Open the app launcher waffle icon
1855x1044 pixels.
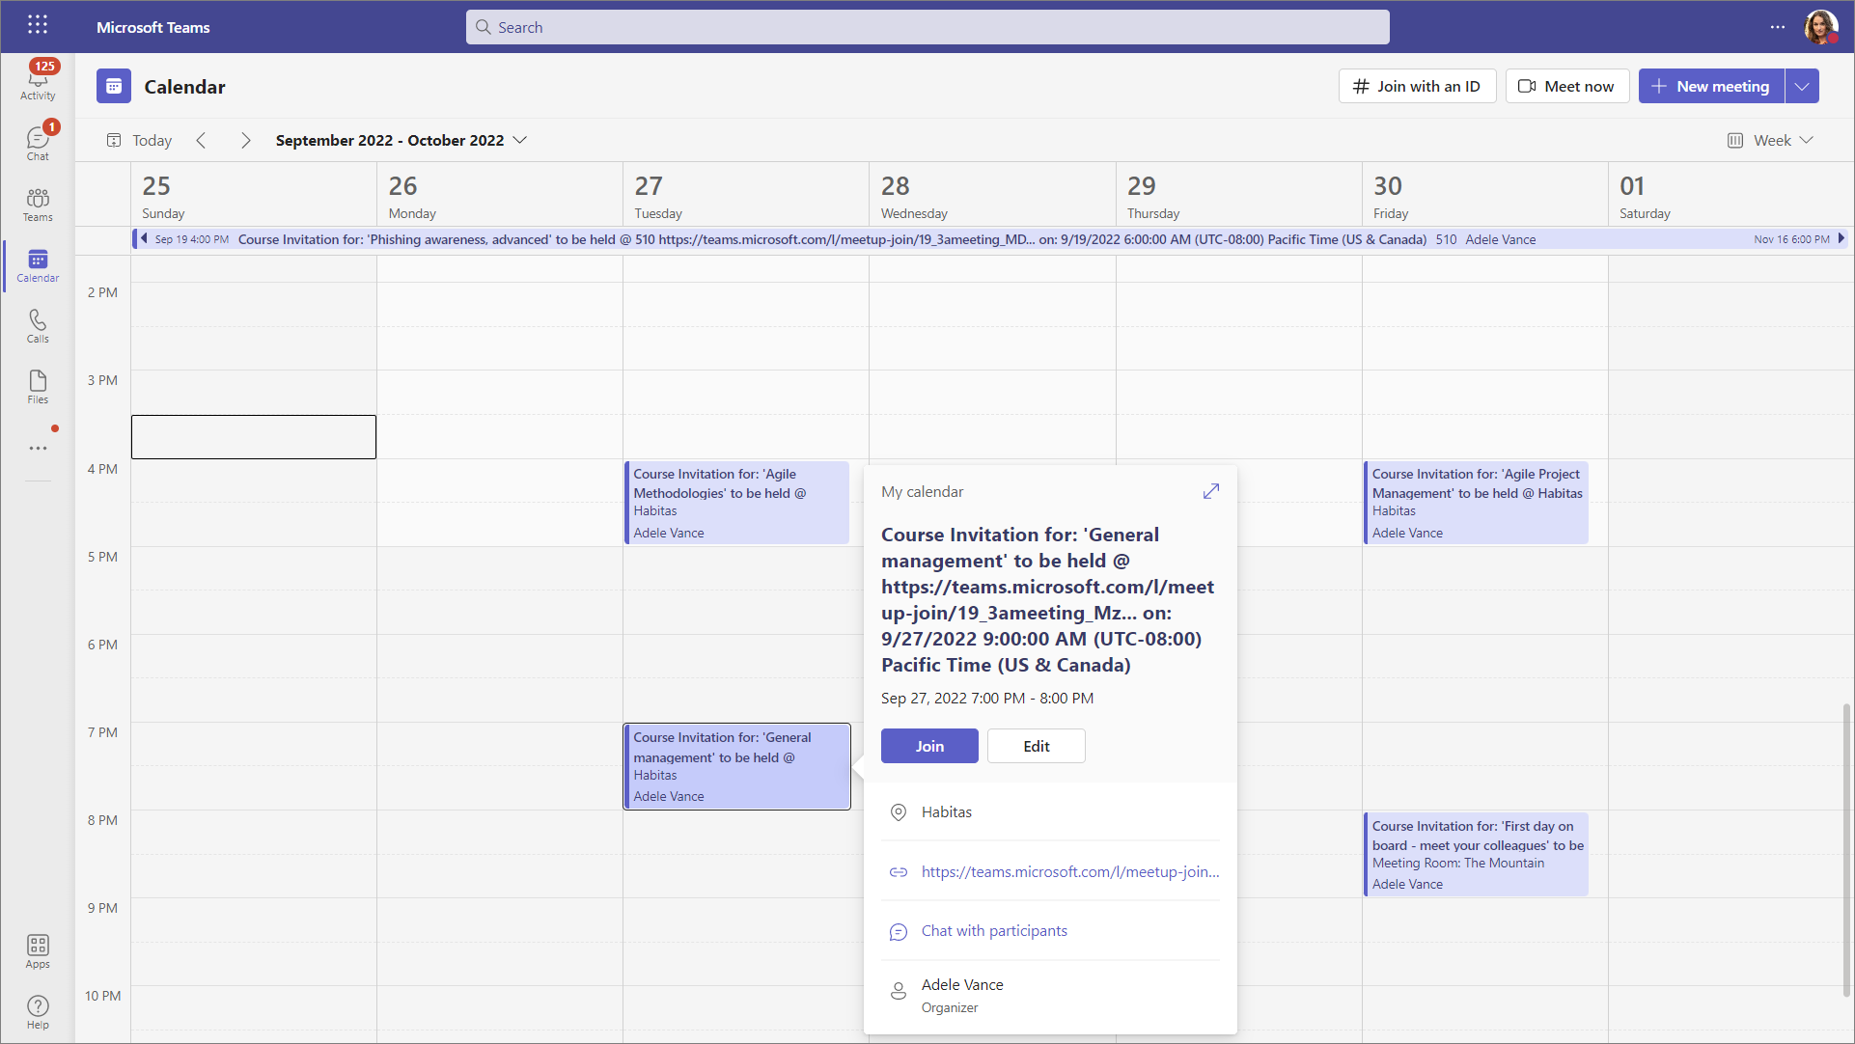point(38,26)
